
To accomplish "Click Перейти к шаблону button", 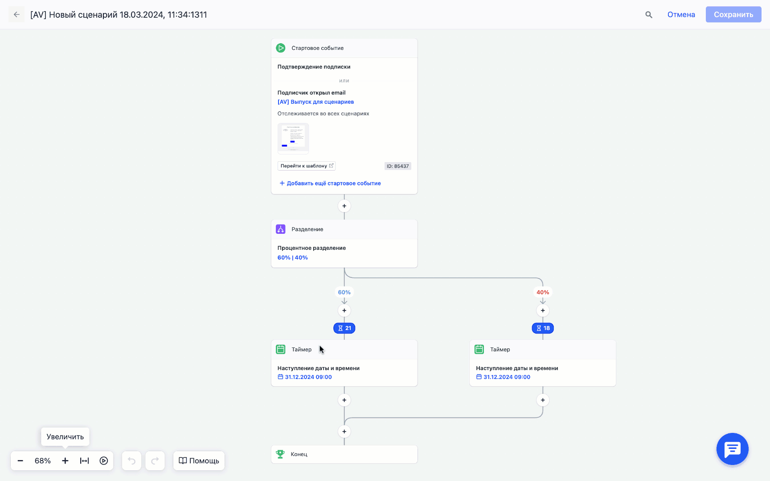I will click(x=307, y=166).
